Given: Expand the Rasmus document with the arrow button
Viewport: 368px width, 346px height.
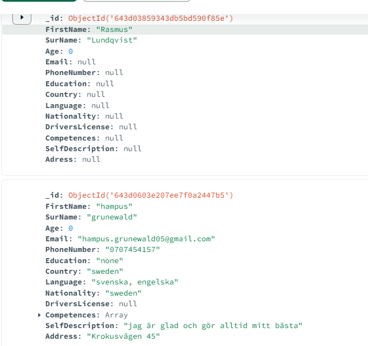Looking at the screenshot, I should coord(22,17).
